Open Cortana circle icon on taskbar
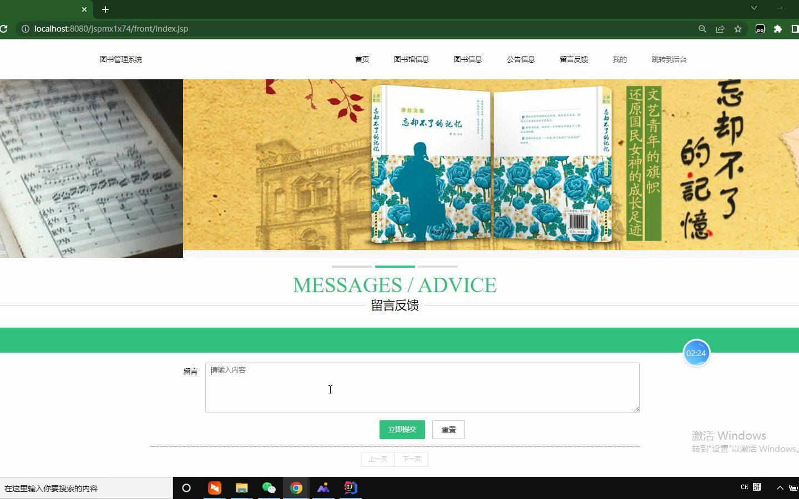This screenshot has height=499, width=799. click(x=186, y=488)
